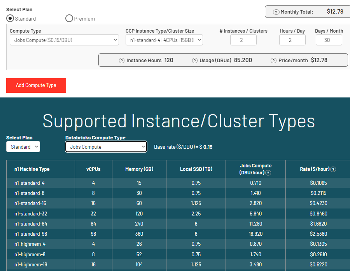Image resolution: width=350 pixels, height=271 pixels.
Task: Select the Standard plan radio button
Action: click(x=10, y=18)
